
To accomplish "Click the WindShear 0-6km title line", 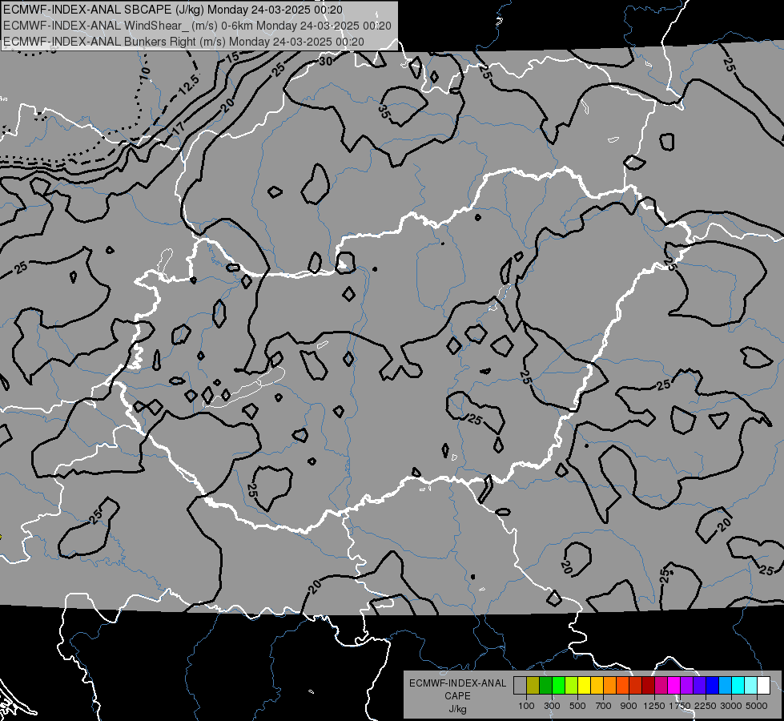I will [x=197, y=26].
